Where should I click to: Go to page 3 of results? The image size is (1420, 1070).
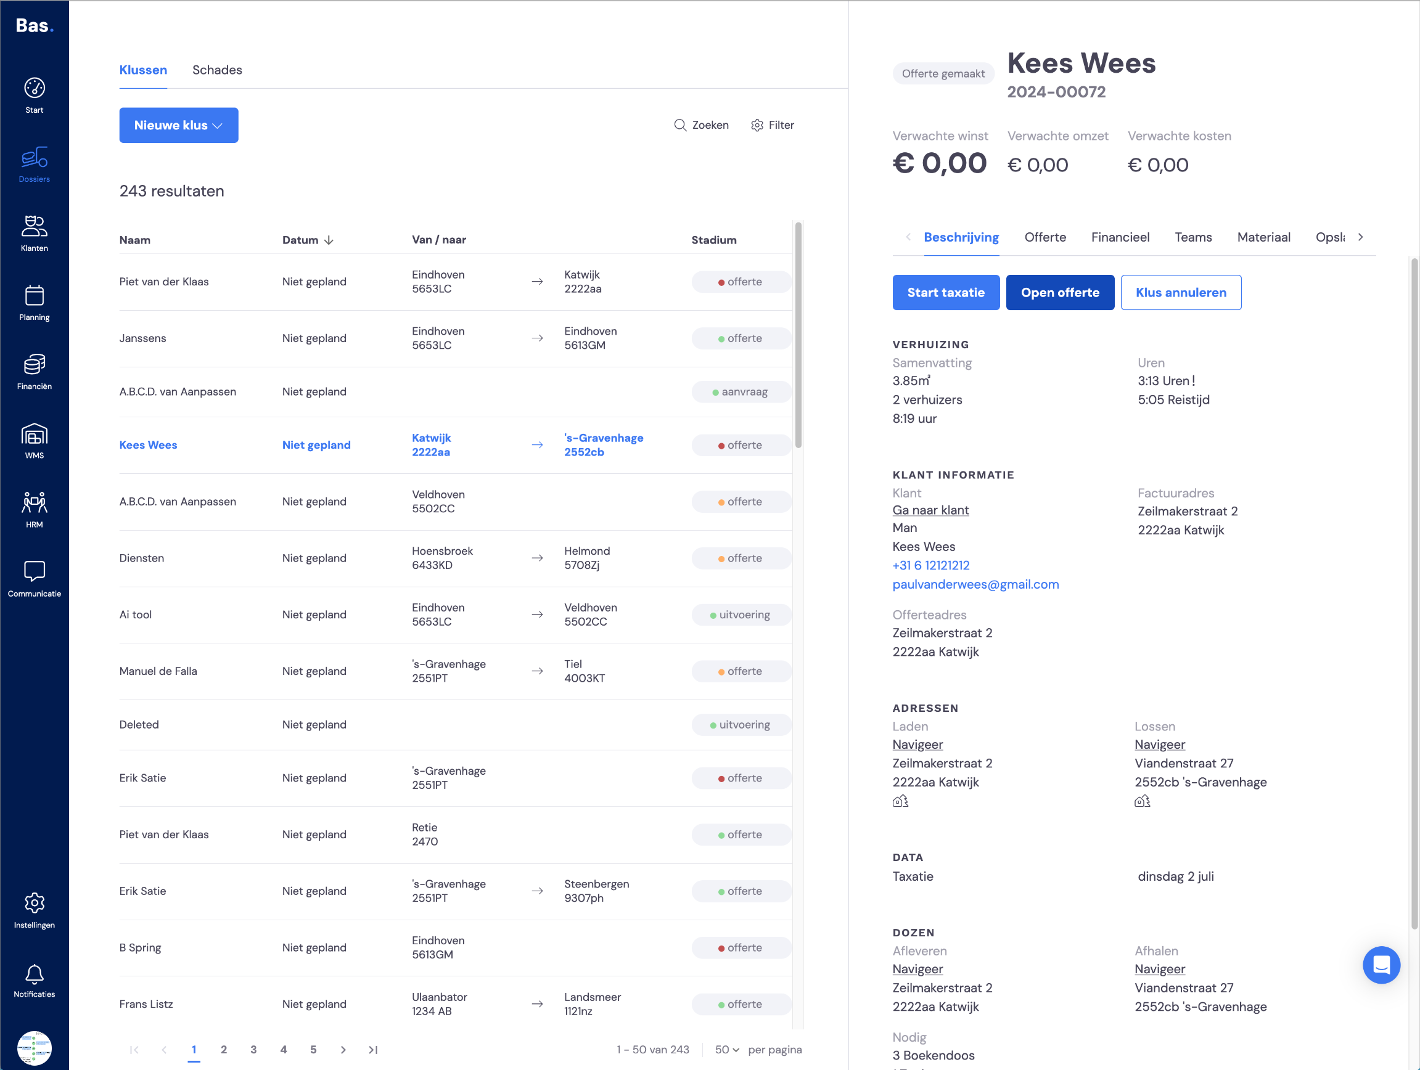[253, 1050]
